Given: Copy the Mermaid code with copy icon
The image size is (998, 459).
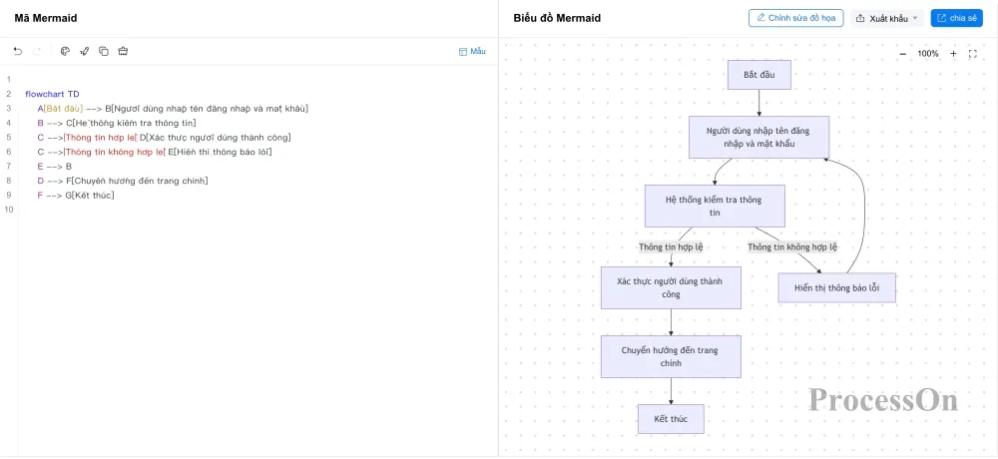Looking at the screenshot, I should (104, 52).
